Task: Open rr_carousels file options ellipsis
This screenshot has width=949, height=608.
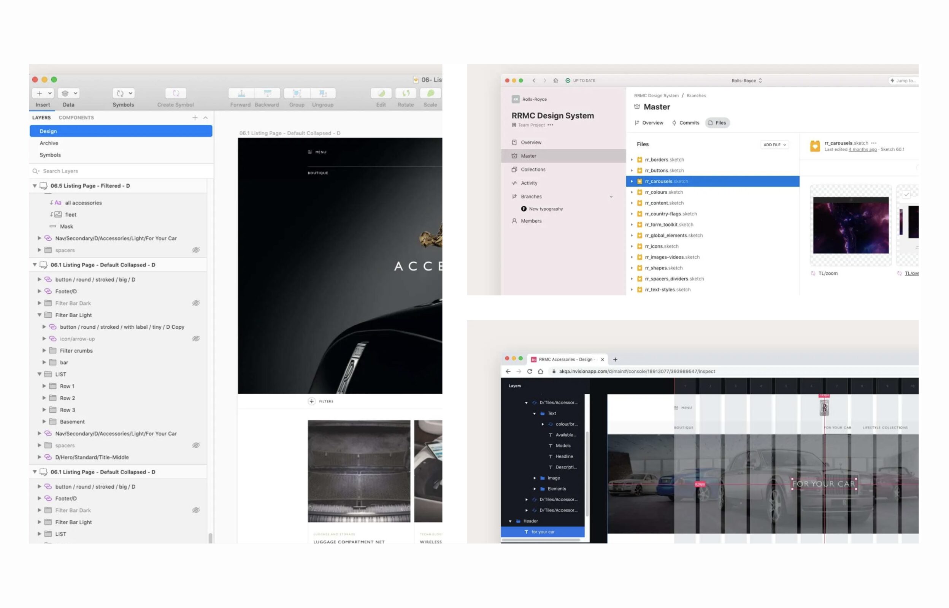Action: (874, 143)
